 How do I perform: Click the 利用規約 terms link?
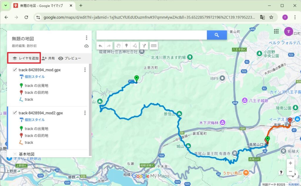(x=294, y=185)
